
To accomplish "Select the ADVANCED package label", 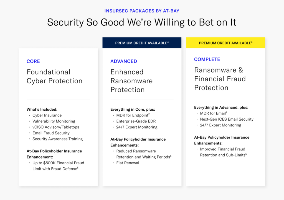I will click(124, 61).
